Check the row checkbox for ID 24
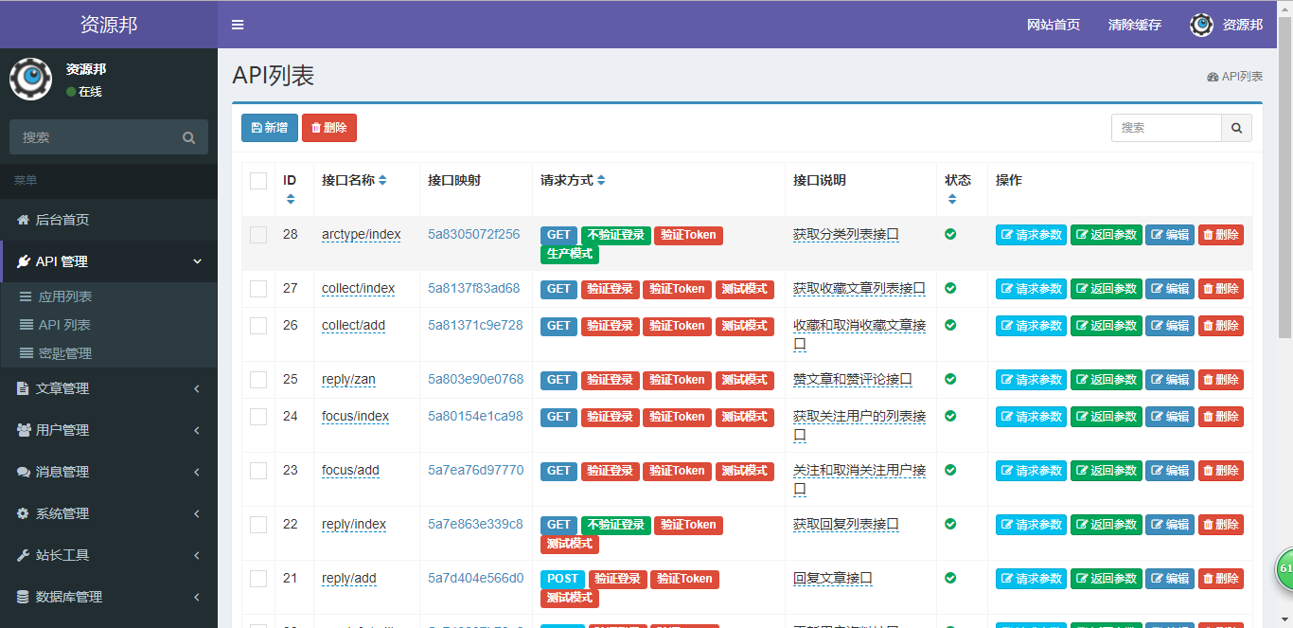Screen dimensions: 1293x628 click(x=258, y=417)
